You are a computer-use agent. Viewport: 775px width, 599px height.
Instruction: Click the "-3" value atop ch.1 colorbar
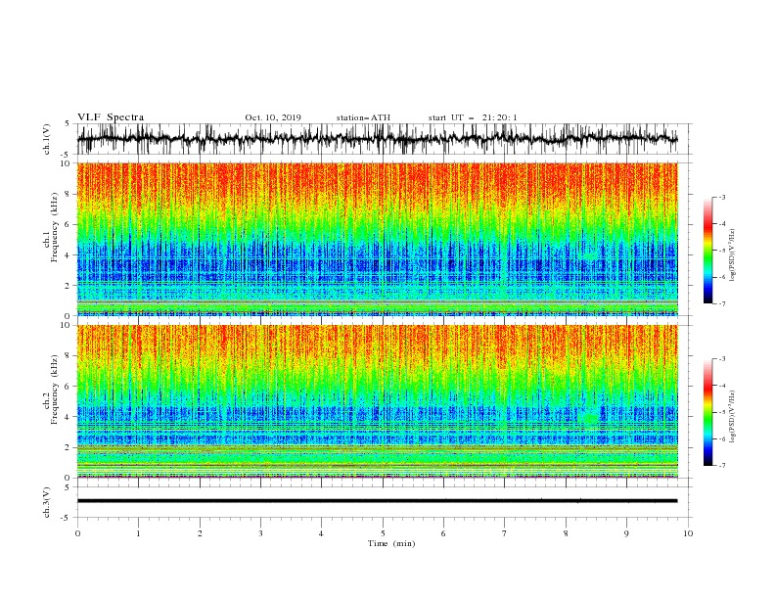coord(722,197)
